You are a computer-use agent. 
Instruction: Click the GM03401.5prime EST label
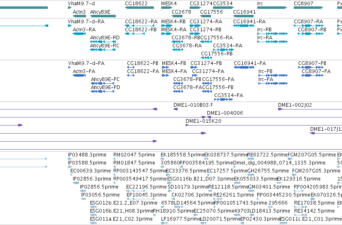269,187
